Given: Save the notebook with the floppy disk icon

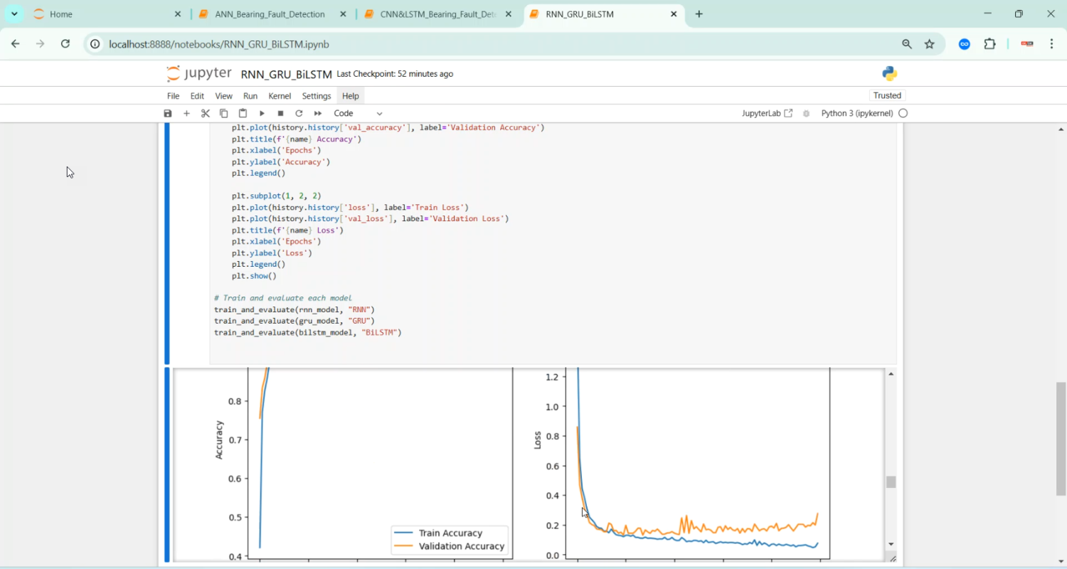Looking at the screenshot, I should tap(168, 113).
